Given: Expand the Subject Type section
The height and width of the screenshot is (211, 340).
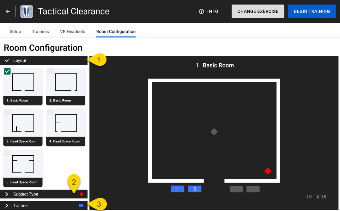Looking at the screenshot, I should [7, 194].
